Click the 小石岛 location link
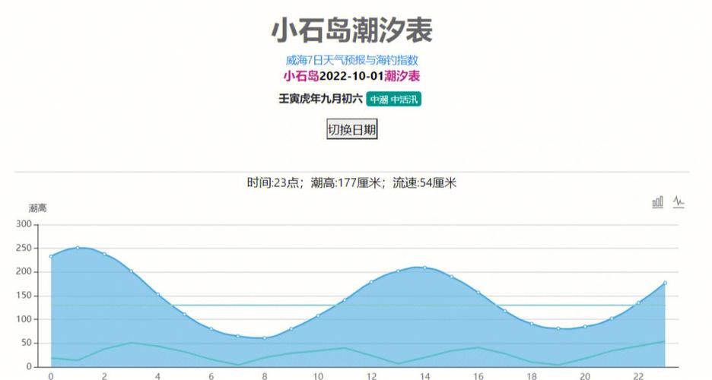Viewport: 712px width, 380px height. pos(301,76)
